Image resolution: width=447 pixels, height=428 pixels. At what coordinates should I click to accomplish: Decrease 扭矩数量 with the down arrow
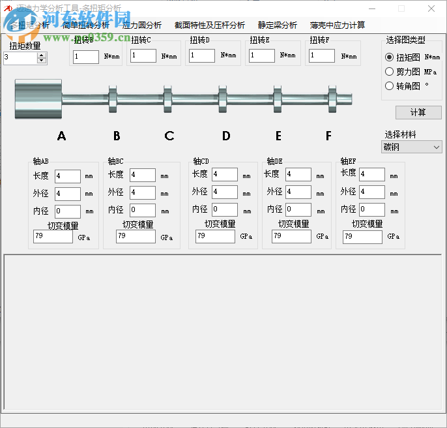[x=42, y=60]
